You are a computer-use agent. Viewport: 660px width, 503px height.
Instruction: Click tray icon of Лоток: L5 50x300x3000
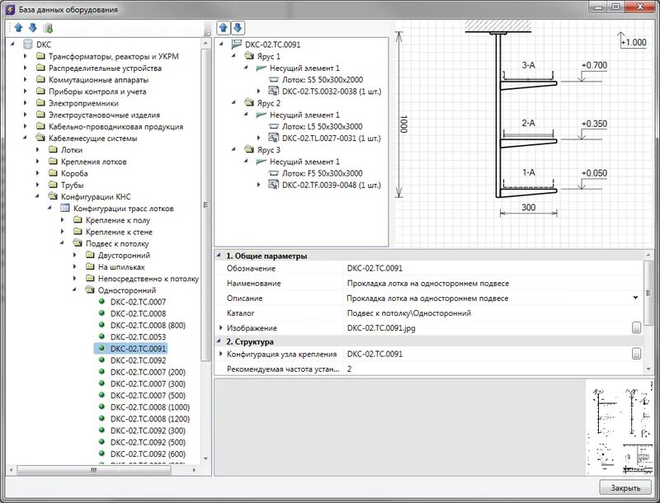click(x=274, y=126)
